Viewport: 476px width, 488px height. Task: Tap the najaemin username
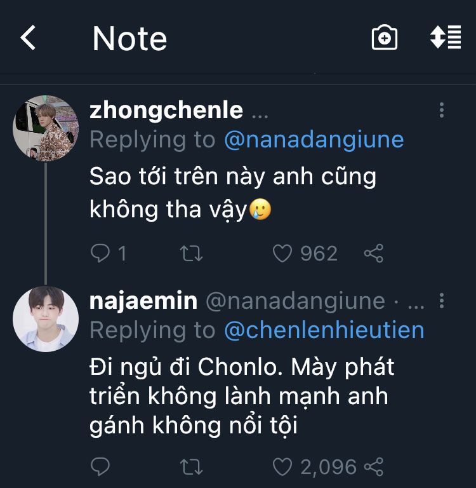click(x=143, y=301)
